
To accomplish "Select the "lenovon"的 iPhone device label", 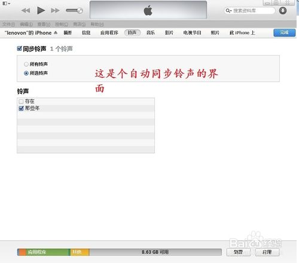I will pos(28,33).
